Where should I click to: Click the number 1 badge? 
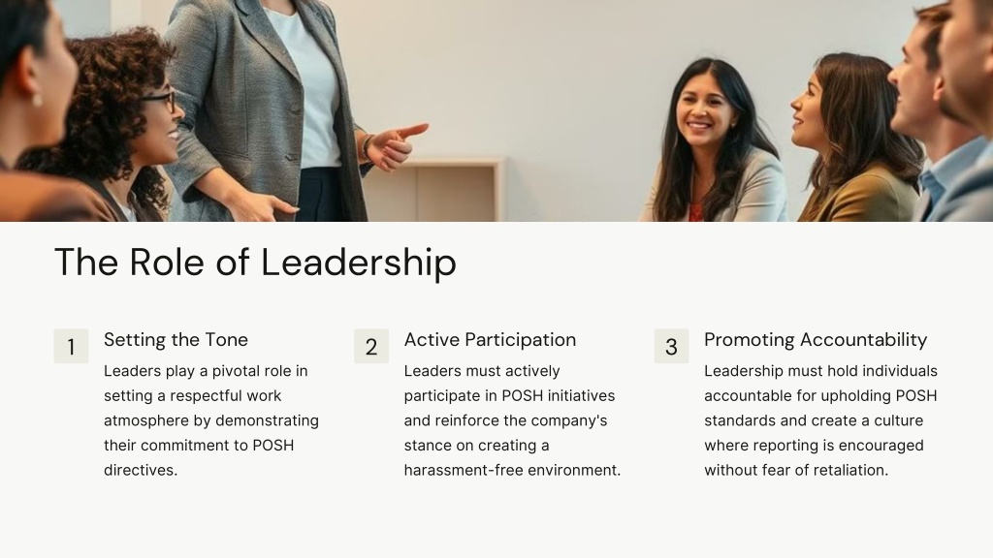(x=71, y=346)
